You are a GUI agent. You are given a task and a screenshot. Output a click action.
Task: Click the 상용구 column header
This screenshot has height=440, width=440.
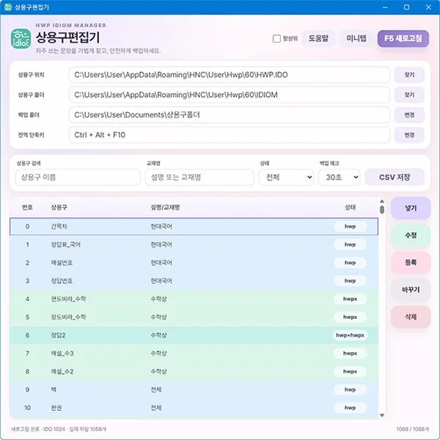59,208
